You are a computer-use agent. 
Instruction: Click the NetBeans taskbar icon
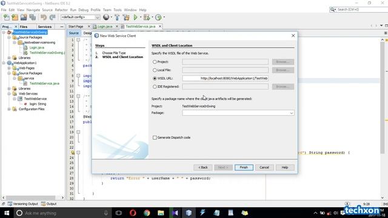pos(189,213)
